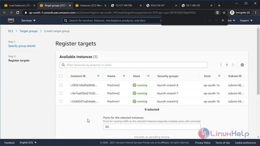This screenshot has width=260, height=146.
Task: Check the Machine3 instance checkbox
Action: coord(61,85)
